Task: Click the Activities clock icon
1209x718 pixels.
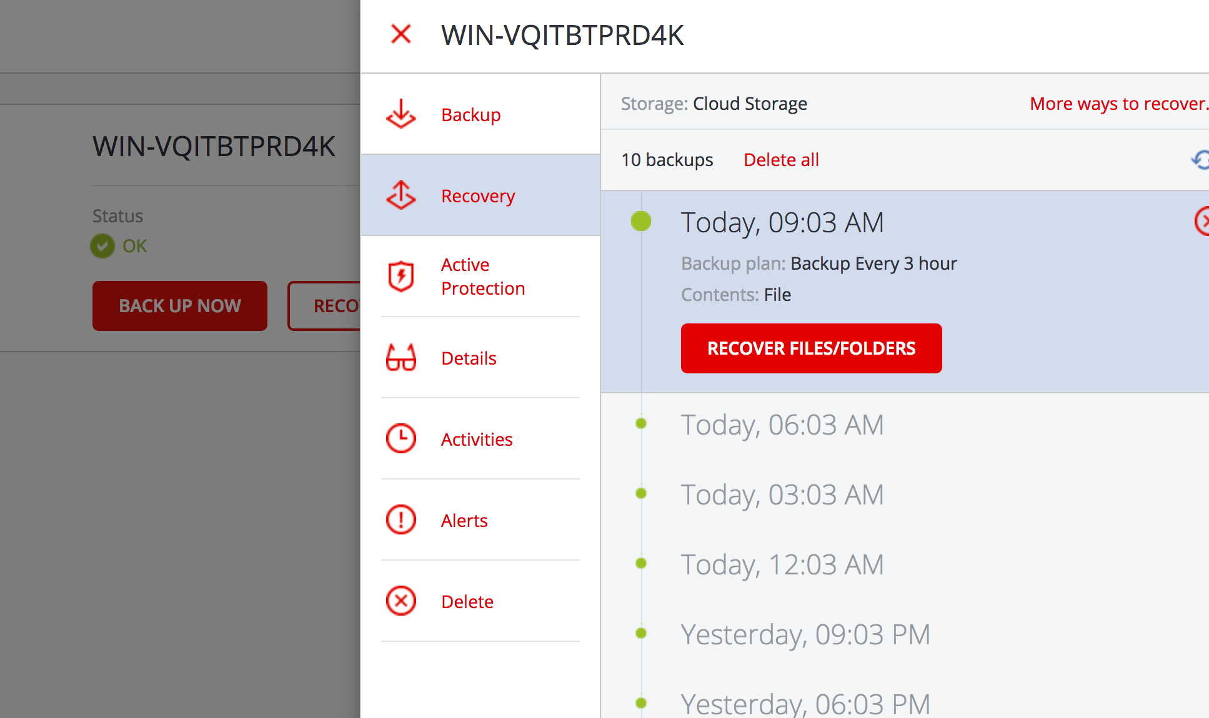Action: pyautogui.click(x=401, y=439)
